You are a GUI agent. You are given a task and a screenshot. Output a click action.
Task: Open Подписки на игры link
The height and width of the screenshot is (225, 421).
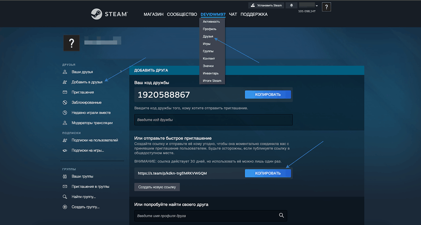pyautogui.click(x=88, y=151)
